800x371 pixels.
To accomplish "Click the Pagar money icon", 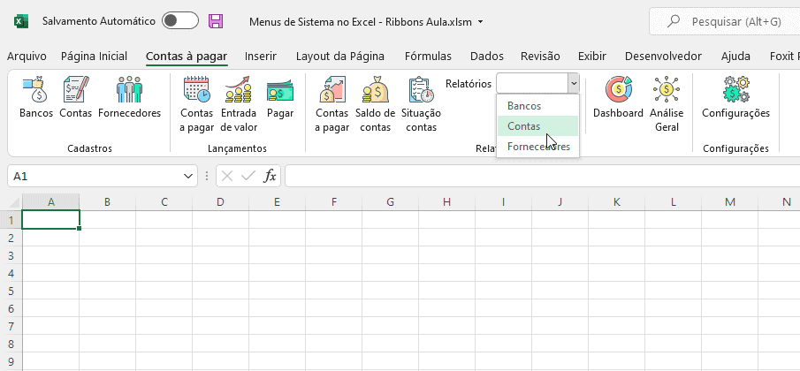I will pos(280,91).
